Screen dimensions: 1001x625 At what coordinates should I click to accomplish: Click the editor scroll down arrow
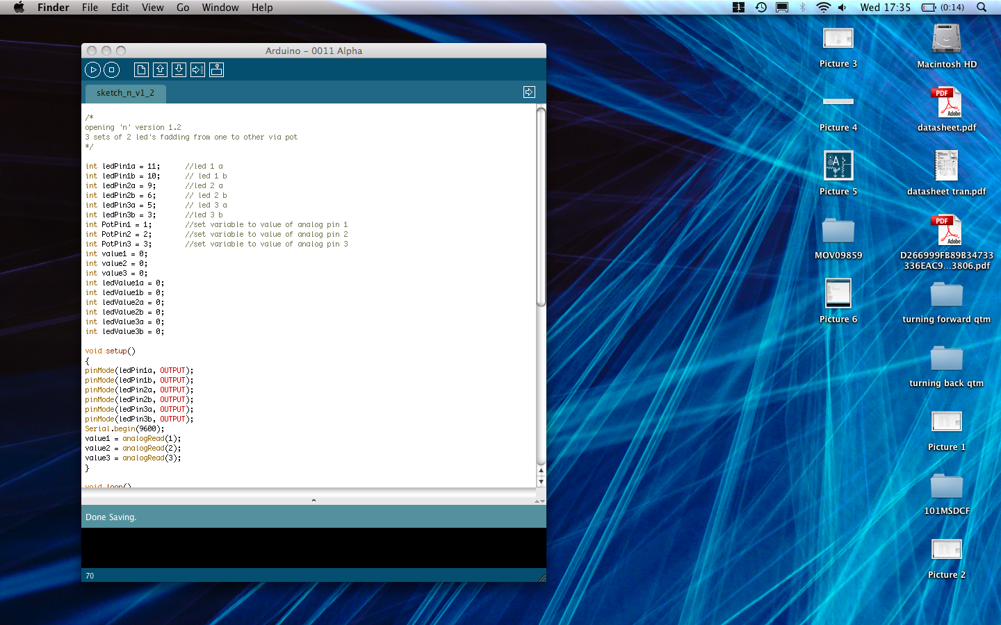(x=541, y=482)
